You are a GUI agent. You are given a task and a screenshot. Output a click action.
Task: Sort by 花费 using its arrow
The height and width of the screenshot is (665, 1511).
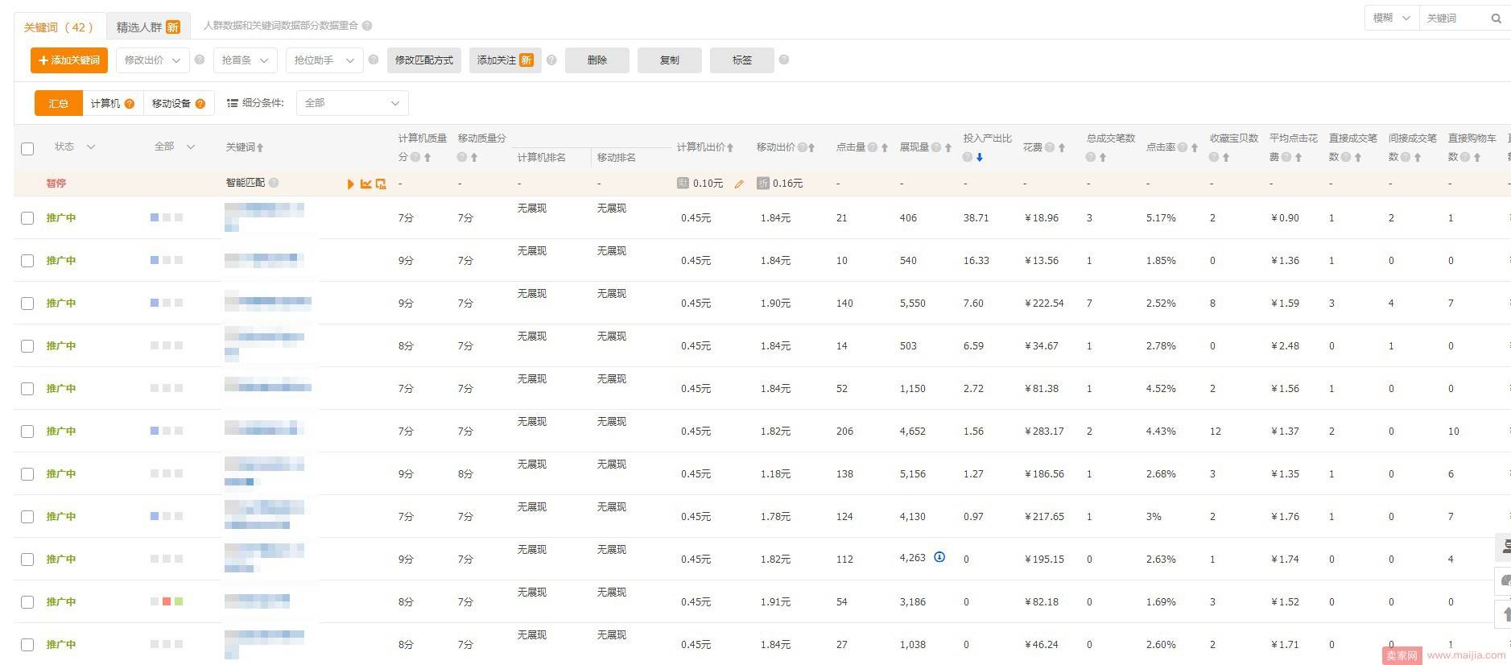click(1062, 147)
